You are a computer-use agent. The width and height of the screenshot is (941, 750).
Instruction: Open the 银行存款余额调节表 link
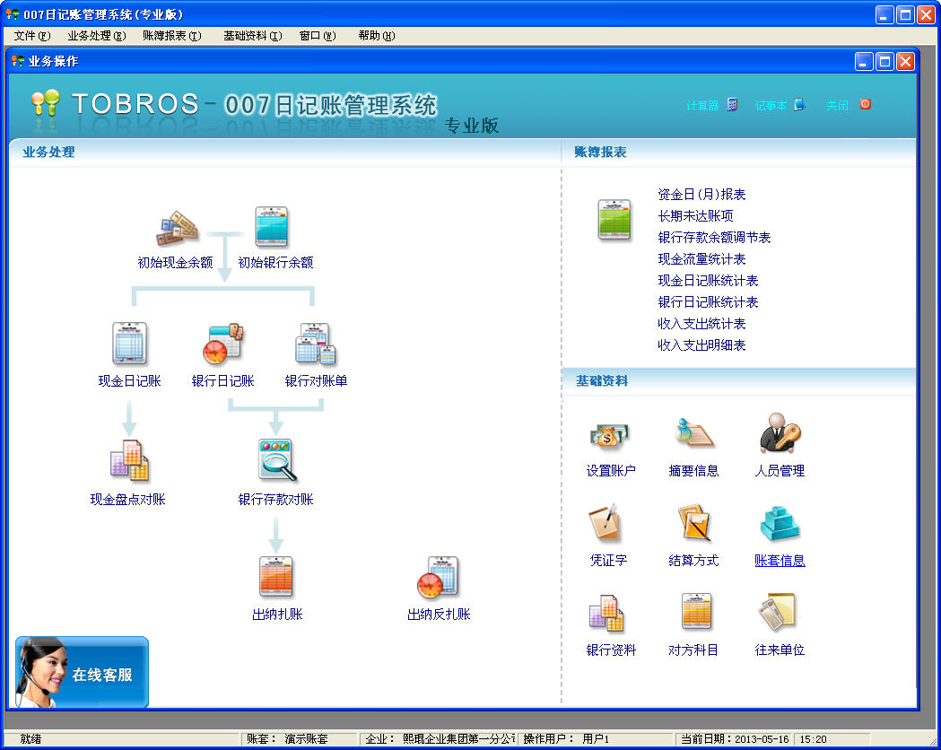(x=714, y=238)
